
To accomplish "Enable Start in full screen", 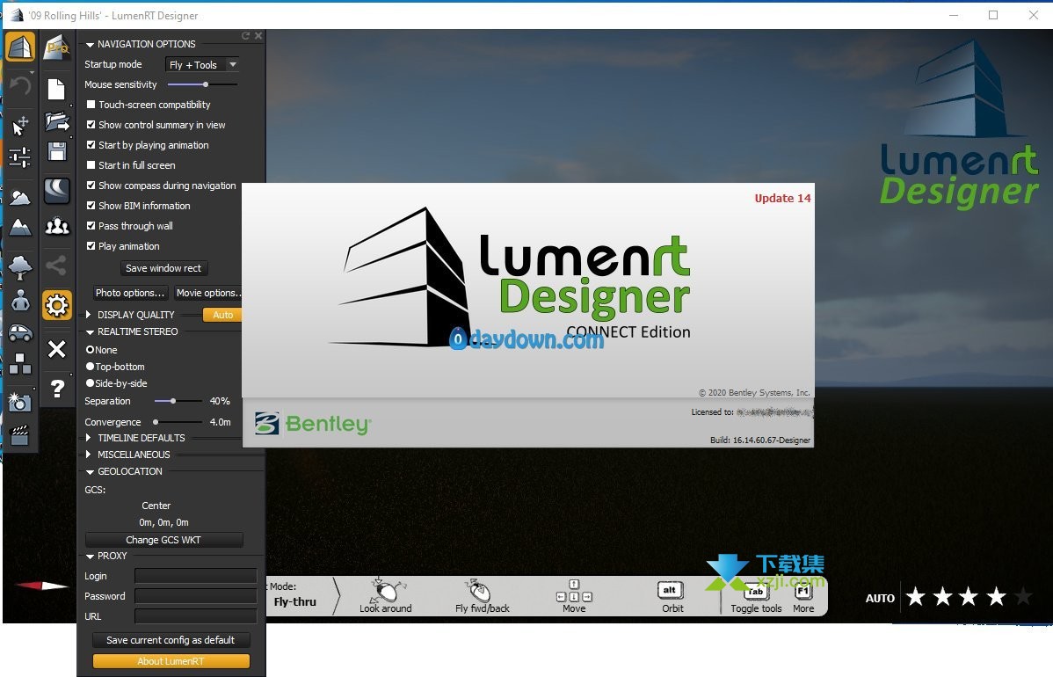I will [x=91, y=165].
